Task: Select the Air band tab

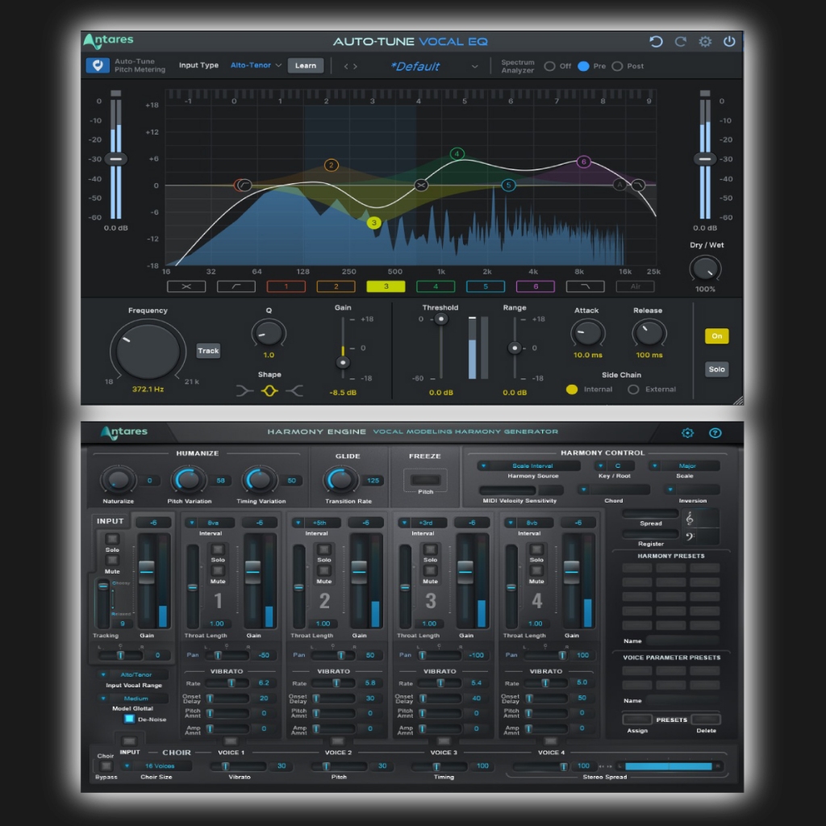Action: 635,286
